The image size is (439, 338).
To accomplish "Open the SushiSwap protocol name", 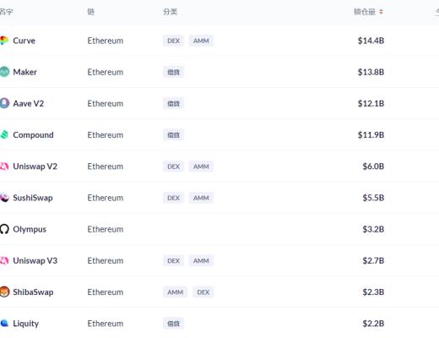I will [x=33, y=198].
